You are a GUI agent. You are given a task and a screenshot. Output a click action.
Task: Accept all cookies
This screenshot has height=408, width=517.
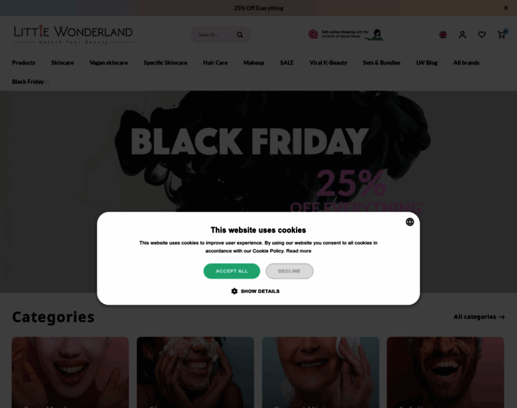[231, 271]
